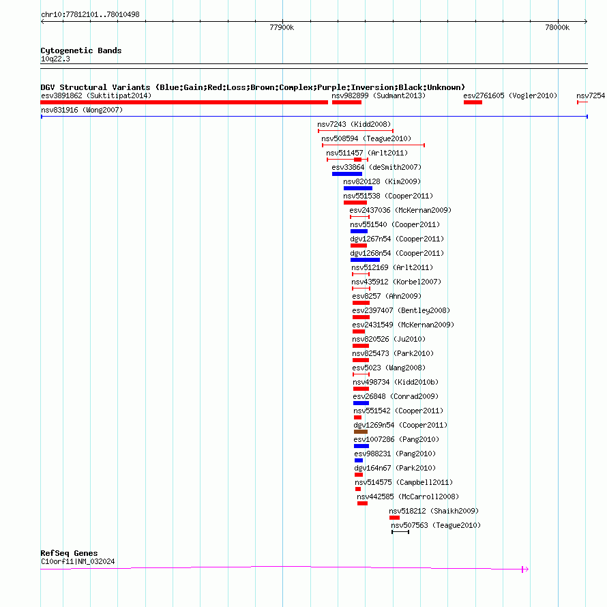Click nsv820128 (Kim2009) label

(382, 181)
